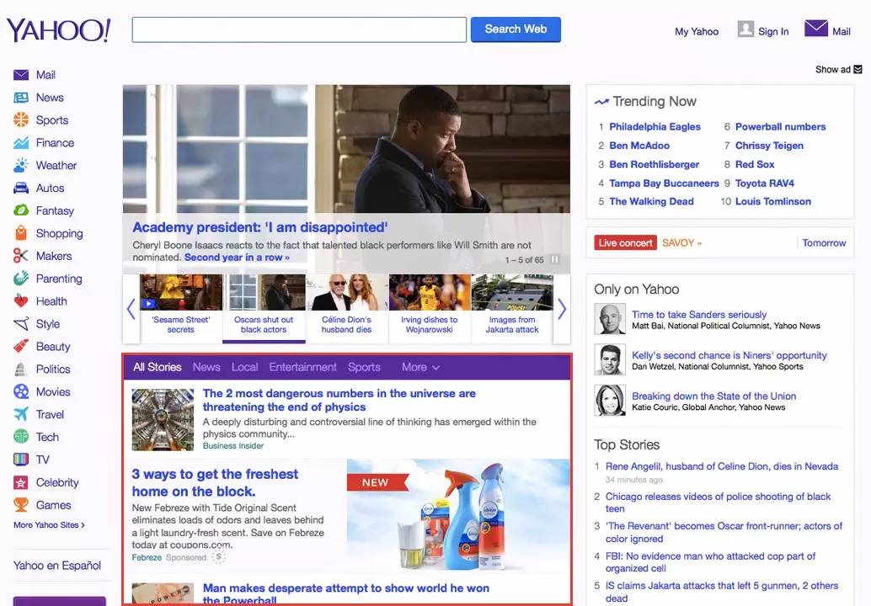
Task: Click the sponsored-ad dollar icon beside Febreze
Action: tap(219, 556)
